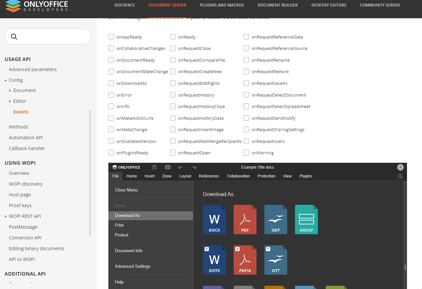Open the Conversion API link
The width and height of the screenshot is (422, 289).
point(25,238)
